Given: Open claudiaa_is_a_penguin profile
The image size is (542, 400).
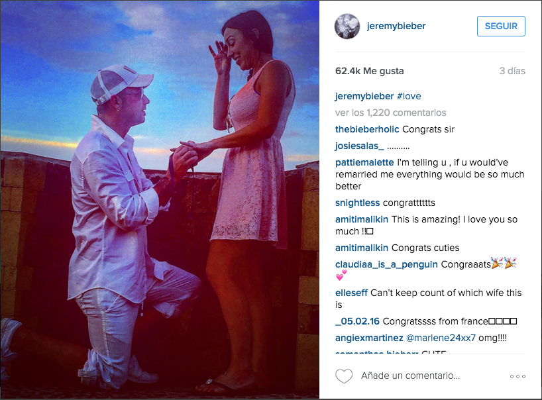Looking at the screenshot, I should (386, 265).
